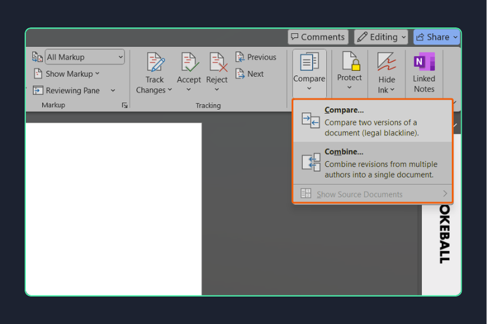This screenshot has width=487, height=324.
Task: Choose Combine revisions menu item
Action: [372, 163]
